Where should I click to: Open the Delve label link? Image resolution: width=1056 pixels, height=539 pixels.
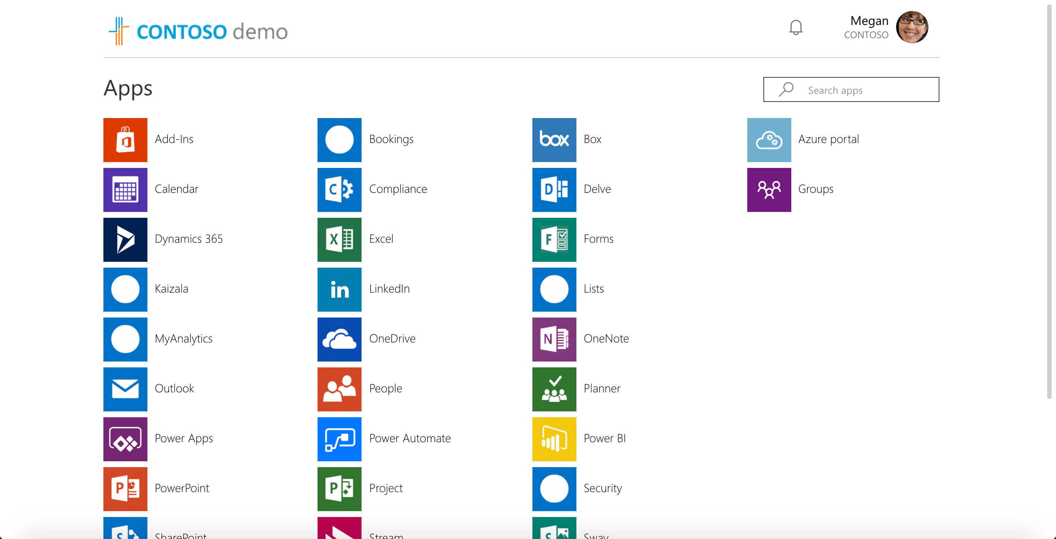pyautogui.click(x=597, y=189)
